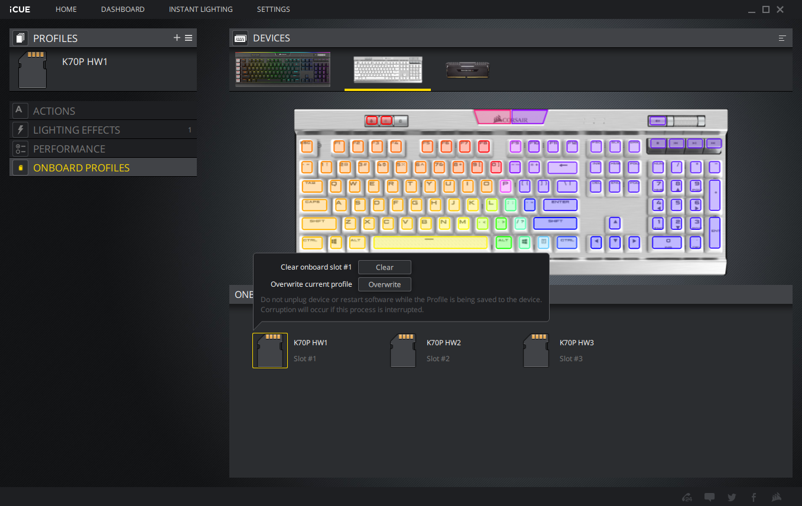The width and height of the screenshot is (802, 506).
Task: Click the Performance section icon
Action: click(x=20, y=148)
